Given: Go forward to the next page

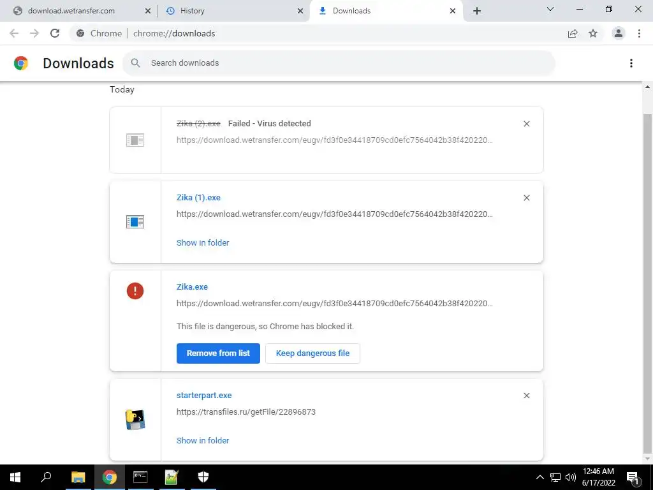Looking at the screenshot, I should (34, 33).
